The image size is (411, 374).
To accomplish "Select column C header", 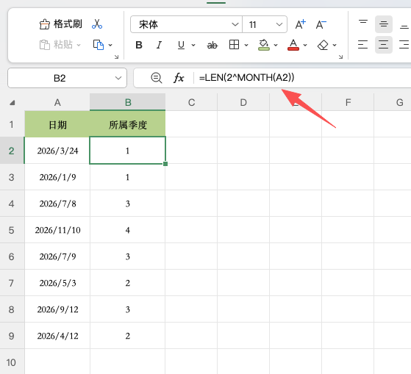I will (x=191, y=102).
